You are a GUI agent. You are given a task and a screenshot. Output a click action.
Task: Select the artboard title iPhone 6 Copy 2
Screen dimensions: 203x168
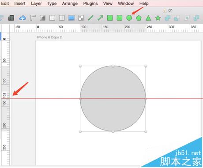[49, 37]
